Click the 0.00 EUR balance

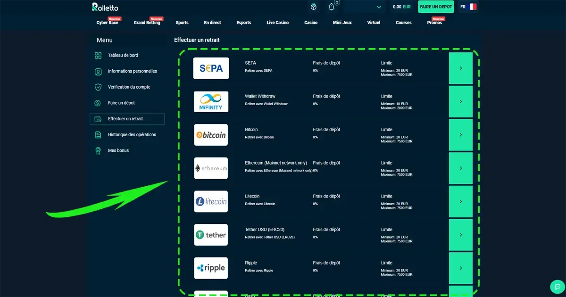401,7
